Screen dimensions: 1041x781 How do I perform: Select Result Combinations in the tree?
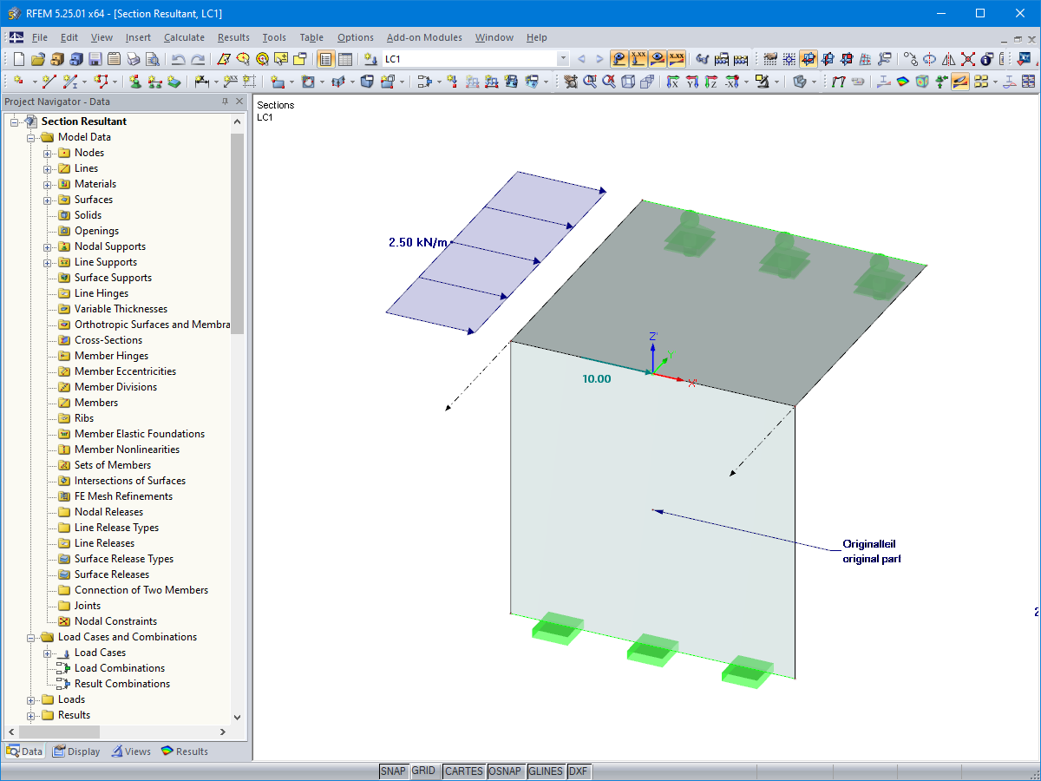click(122, 684)
